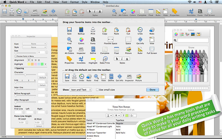Click Size stepper in Inspector
Viewport: 222px width, 139px height.
[x=47, y=52]
